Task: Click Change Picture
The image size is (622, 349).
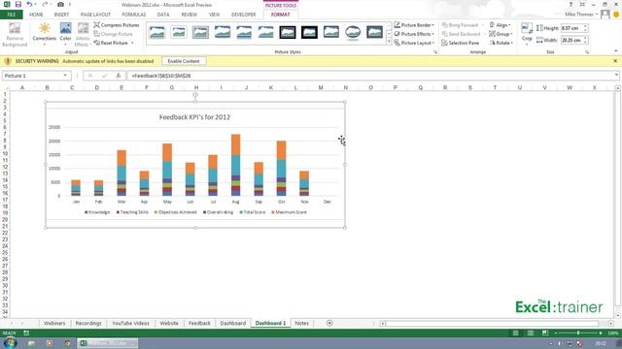Action: (x=114, y=34)
